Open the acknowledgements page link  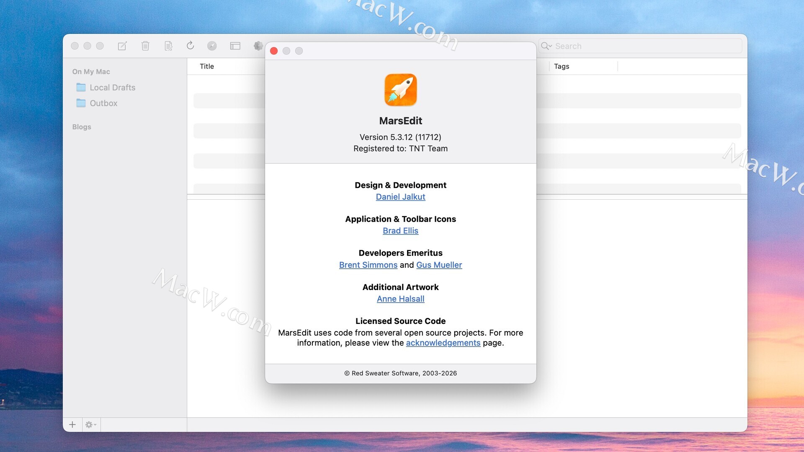tap(443, 343)
